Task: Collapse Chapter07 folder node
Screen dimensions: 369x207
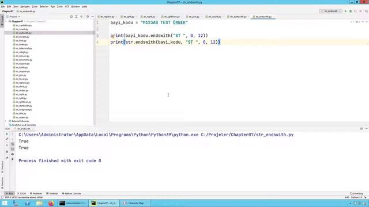Action: (x=6, y=21)
